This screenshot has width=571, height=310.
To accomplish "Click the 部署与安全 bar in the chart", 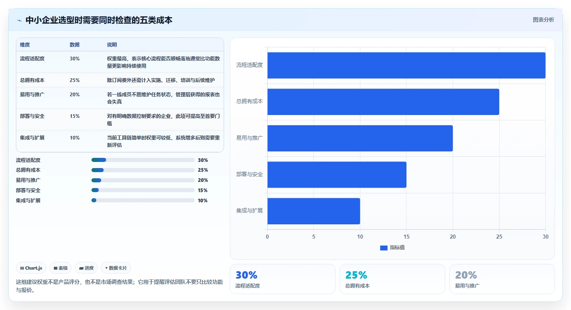I will 337,175.
